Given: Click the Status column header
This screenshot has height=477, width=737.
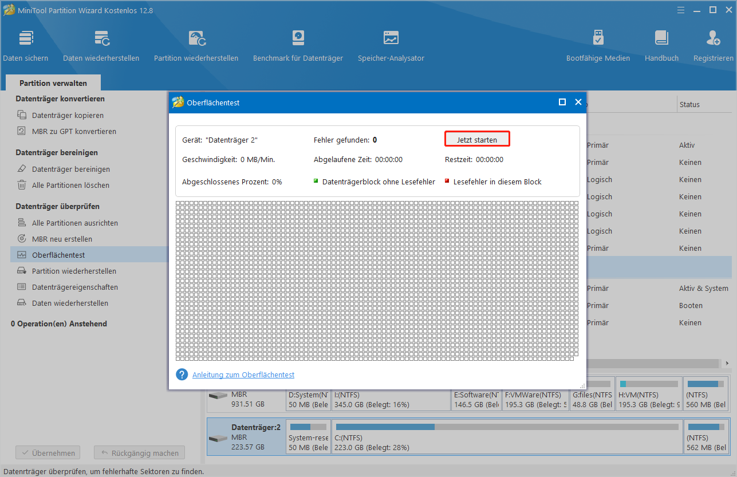Looking at the screenshot, I should point(689,104).
